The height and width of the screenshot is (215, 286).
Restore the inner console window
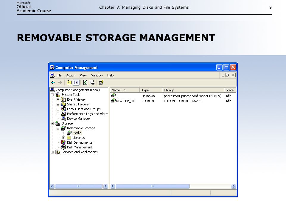point(227,75)
